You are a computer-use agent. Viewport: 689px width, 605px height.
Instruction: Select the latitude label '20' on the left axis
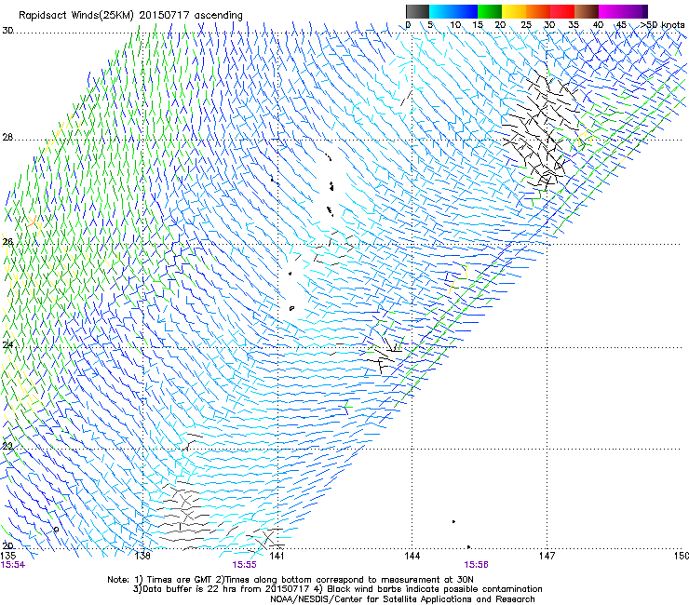[7, 545]
